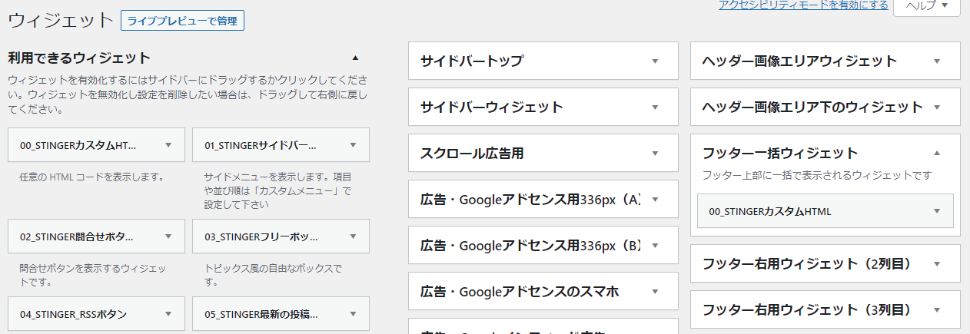
Task: Expand the 05_STINGER最新の投稿 widget arrow
Action: (x=353, y=313)
